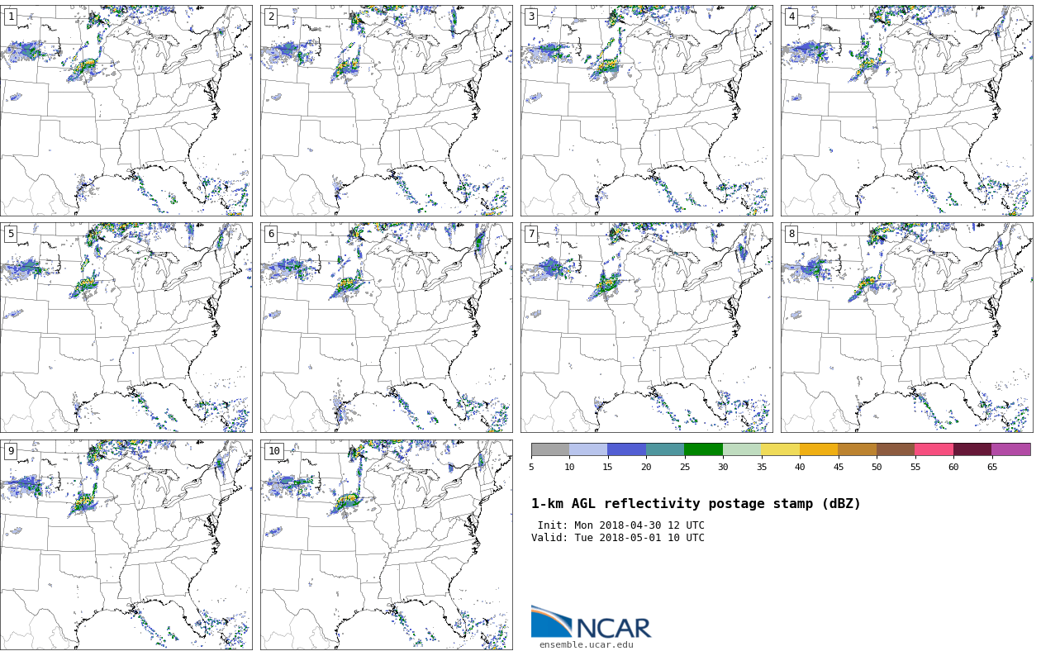Click the NCAR logo
The width and height of the screenshot is (1041, 651).
coord(591,623)
